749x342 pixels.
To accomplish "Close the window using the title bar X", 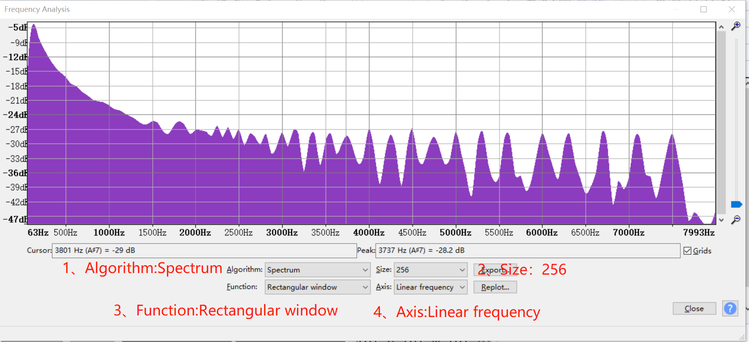I will tap(732, 9).
